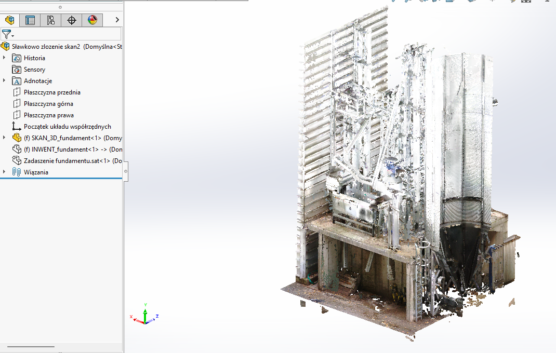Click the SKAN_3D_fundament part icon
The height and width of the screenshot is (353, 556).
(17, 138)
